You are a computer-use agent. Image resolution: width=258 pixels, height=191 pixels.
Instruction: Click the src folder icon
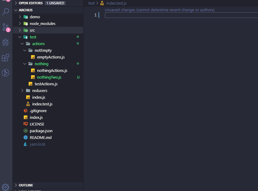(26, 30)
